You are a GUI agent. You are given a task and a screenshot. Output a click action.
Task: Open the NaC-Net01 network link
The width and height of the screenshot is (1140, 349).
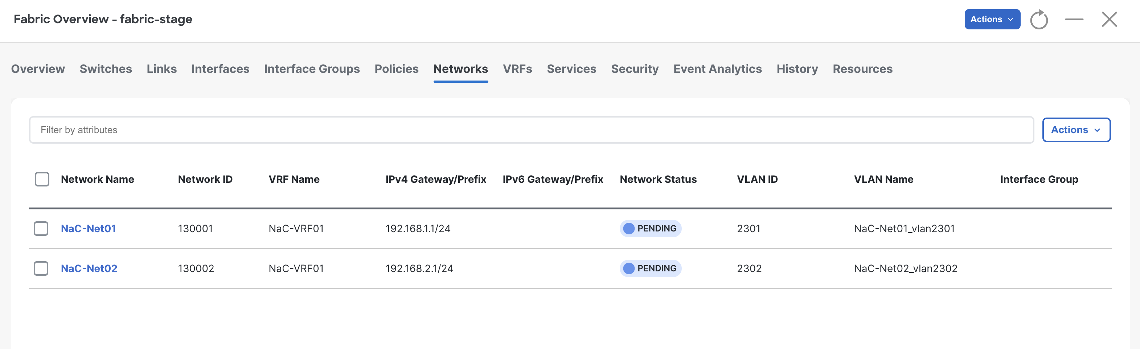pyautogui.click(x=89, y=228)
